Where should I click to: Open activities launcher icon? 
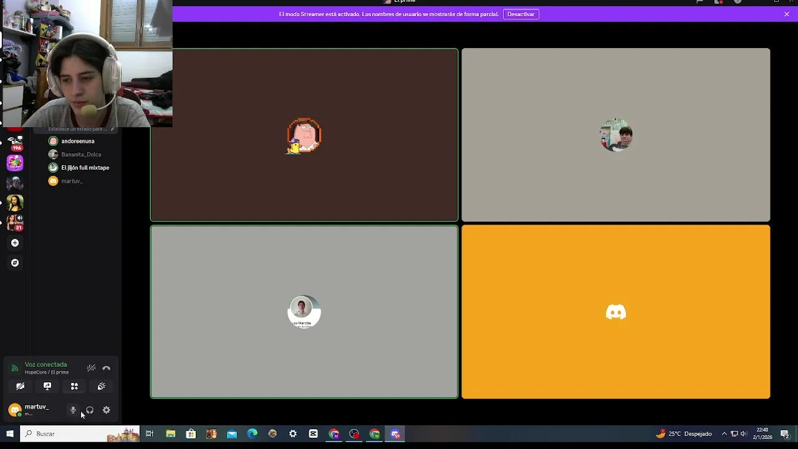tap(74, 387)
